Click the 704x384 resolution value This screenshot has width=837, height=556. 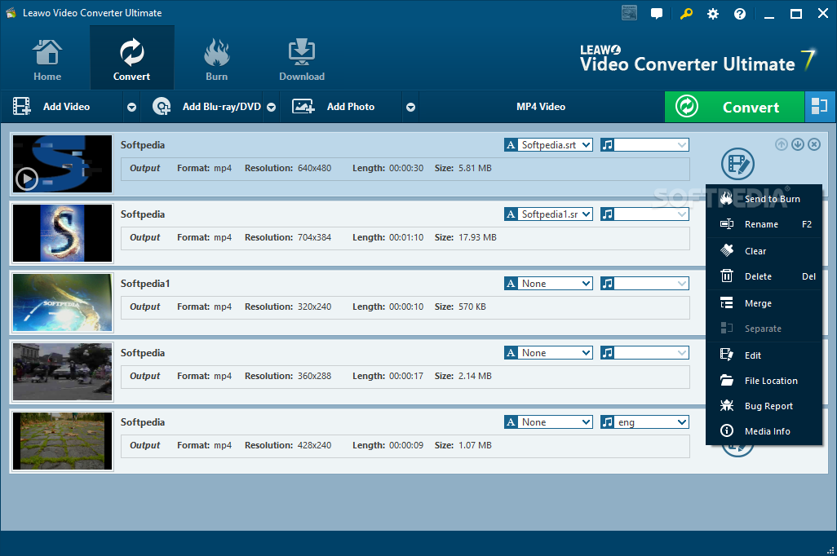point(314,237)
